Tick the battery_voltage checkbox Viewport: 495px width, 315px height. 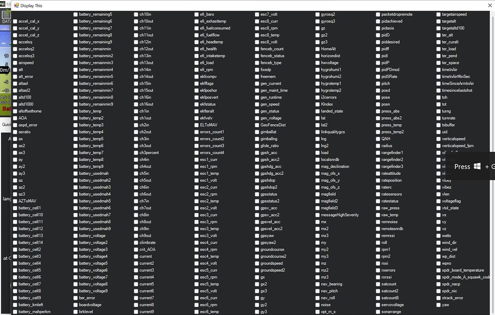[76, 236]
